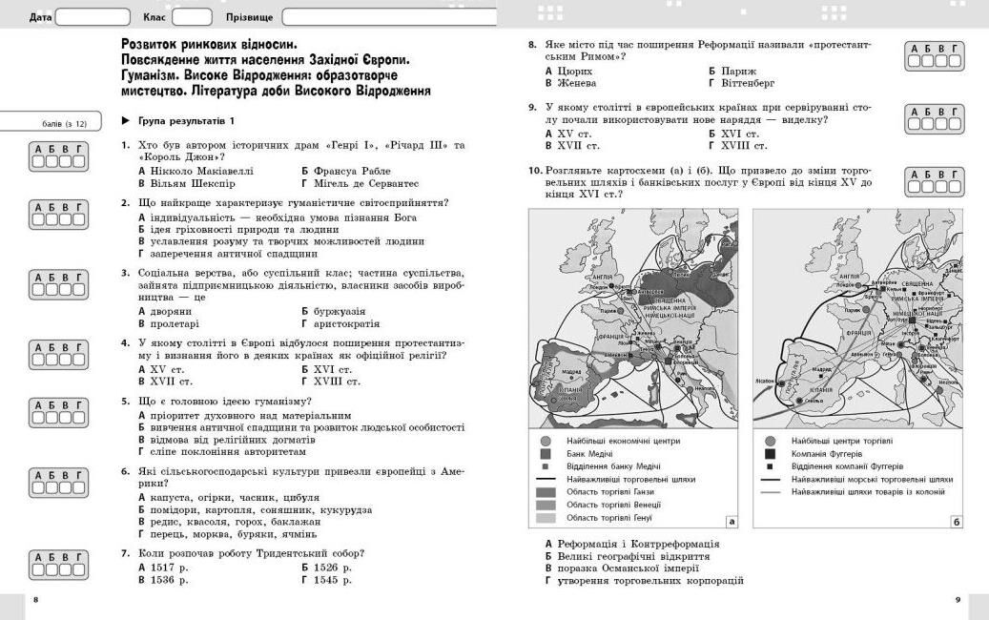The image size is (989, 620).
Task: Mark answer box Б for question 8
Action: click(927, 61)
